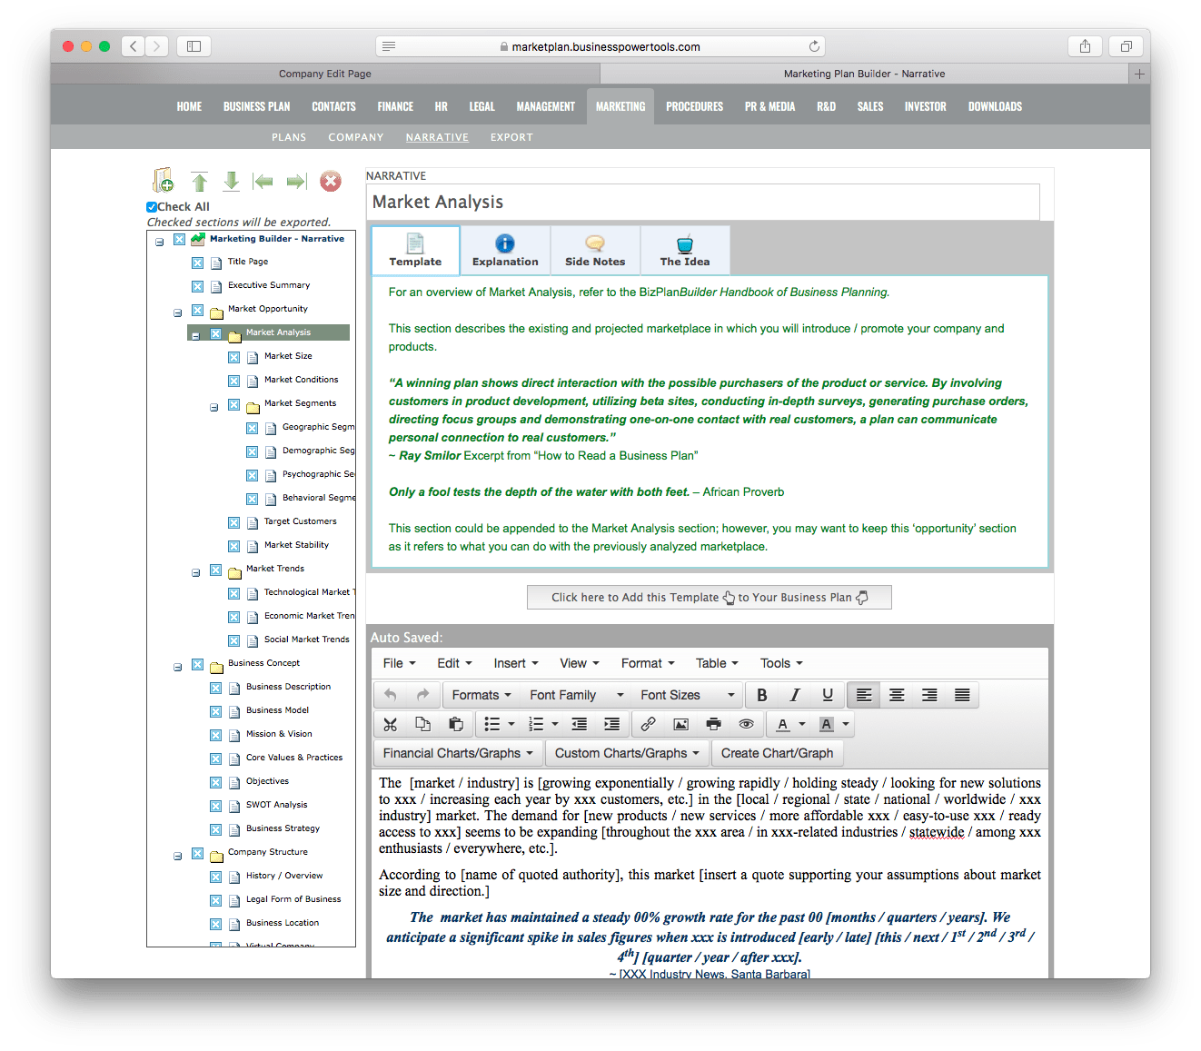Redo edit in editor toolbar
The width and height of the screenshot is (1201, 1051).
[x=422, y=695]
